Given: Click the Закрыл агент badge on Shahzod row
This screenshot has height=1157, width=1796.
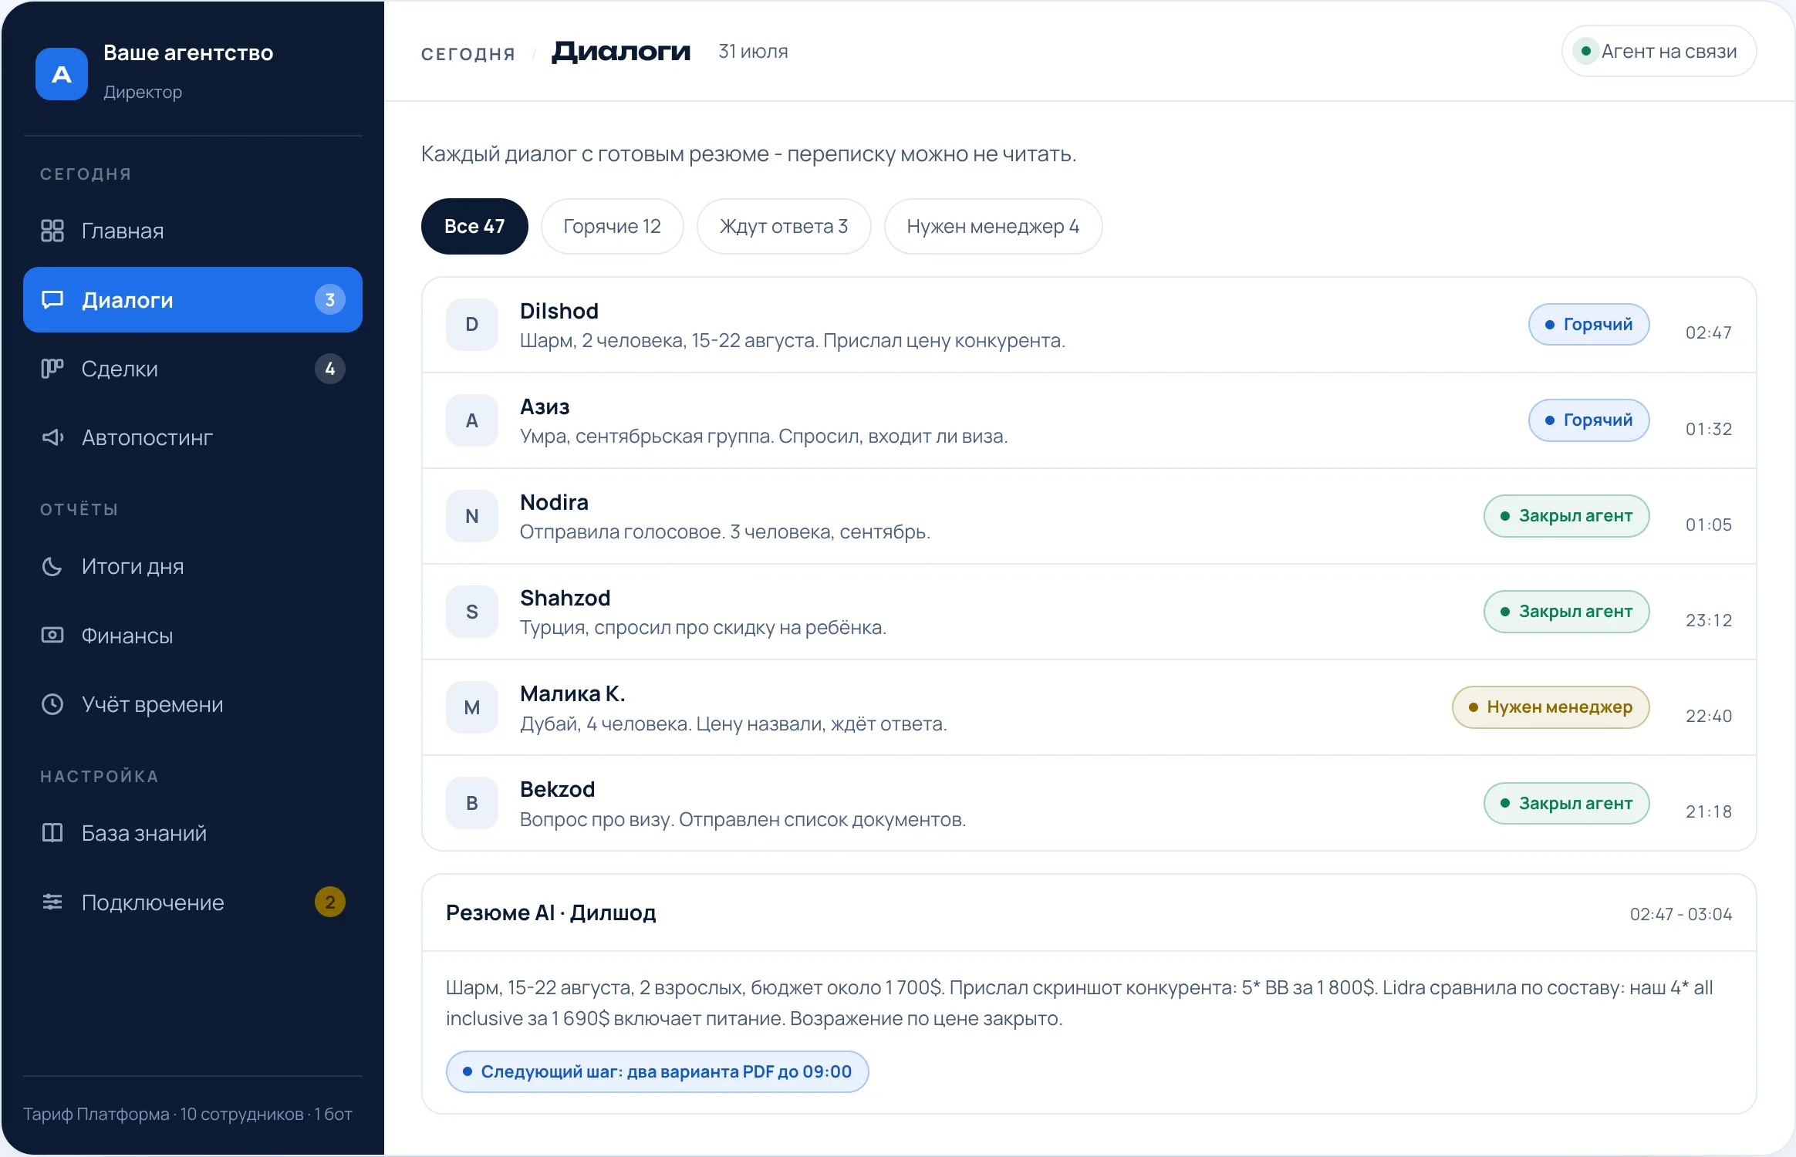Looking at the screenshot, I should click(1567, 612).
